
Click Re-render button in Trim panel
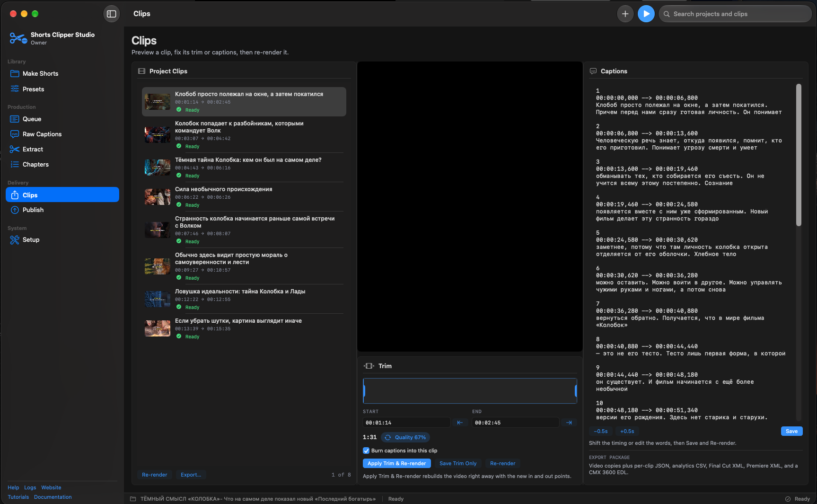coord(502,463)
